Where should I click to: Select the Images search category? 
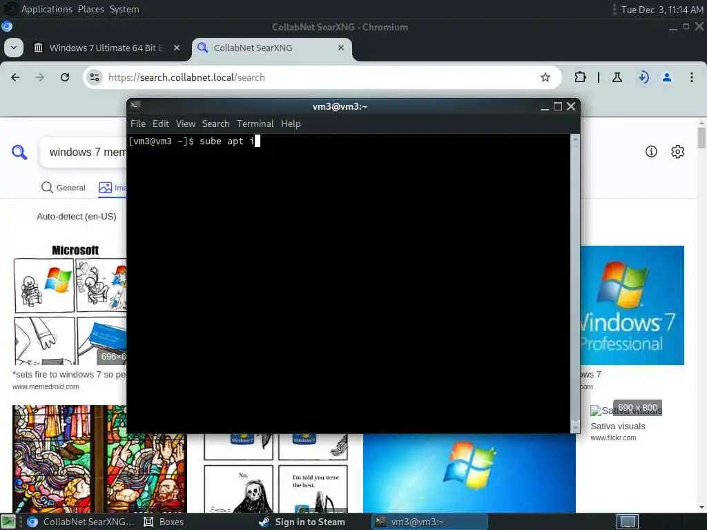click(113, 188)
